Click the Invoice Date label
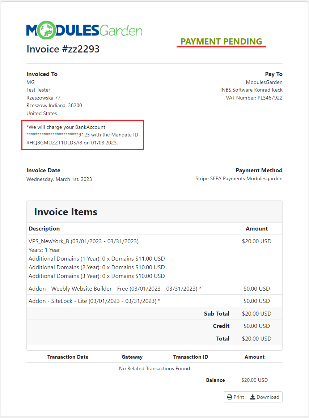This screenshot has height=418, width=309. (x=43, y=170)
